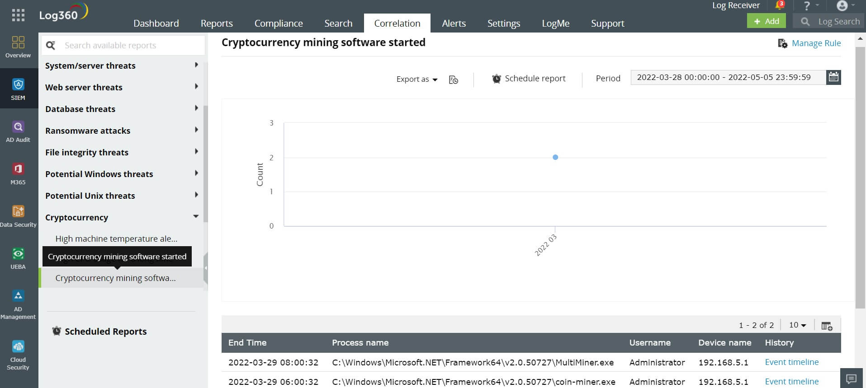
Task: Click the blue data point on chart
Action: tap(555, 157)
